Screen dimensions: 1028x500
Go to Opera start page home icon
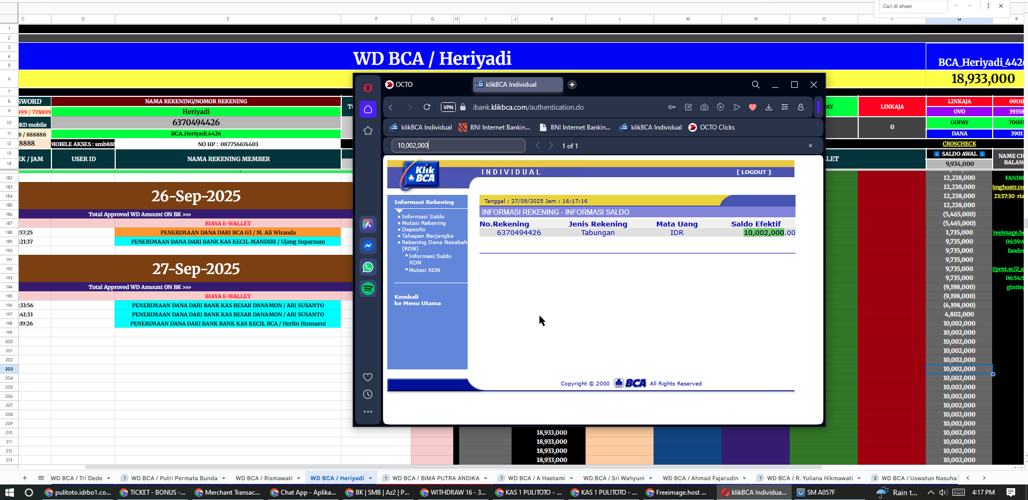pos(368,109)
